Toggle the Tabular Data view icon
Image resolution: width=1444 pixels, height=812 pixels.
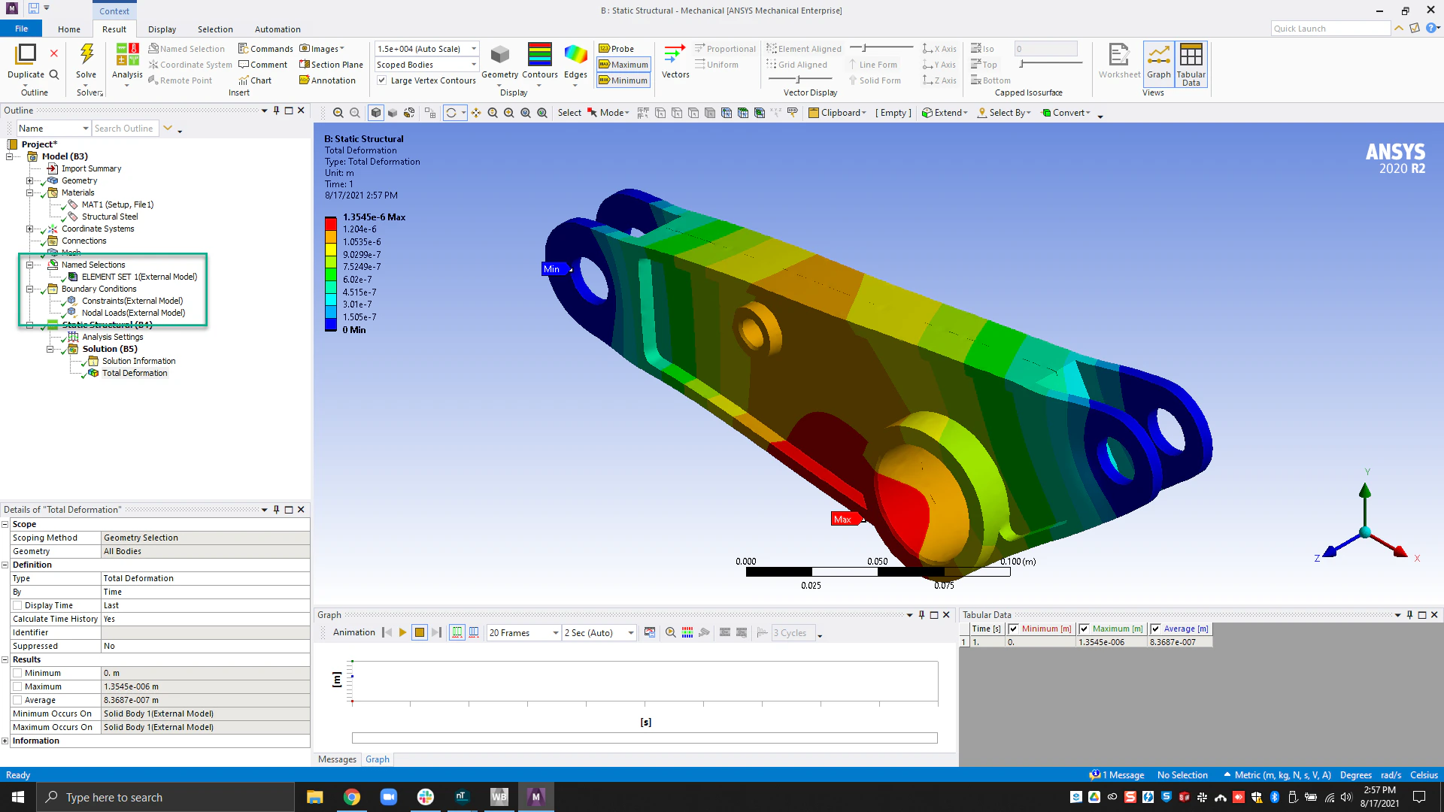pyautogui.click(x=1191, y=55)
